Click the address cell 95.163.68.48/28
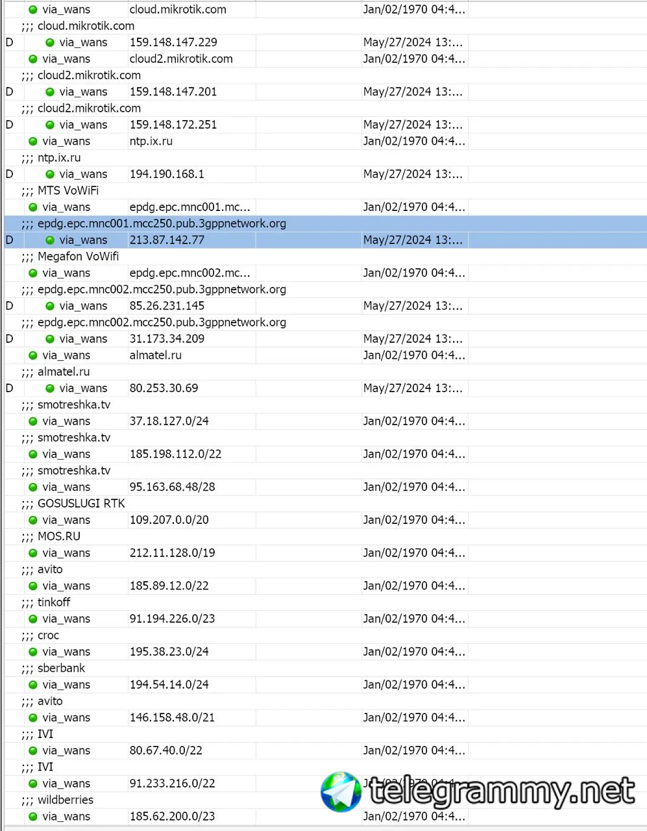The height and width of the screenshot is (831, 647). pos(172,487)
